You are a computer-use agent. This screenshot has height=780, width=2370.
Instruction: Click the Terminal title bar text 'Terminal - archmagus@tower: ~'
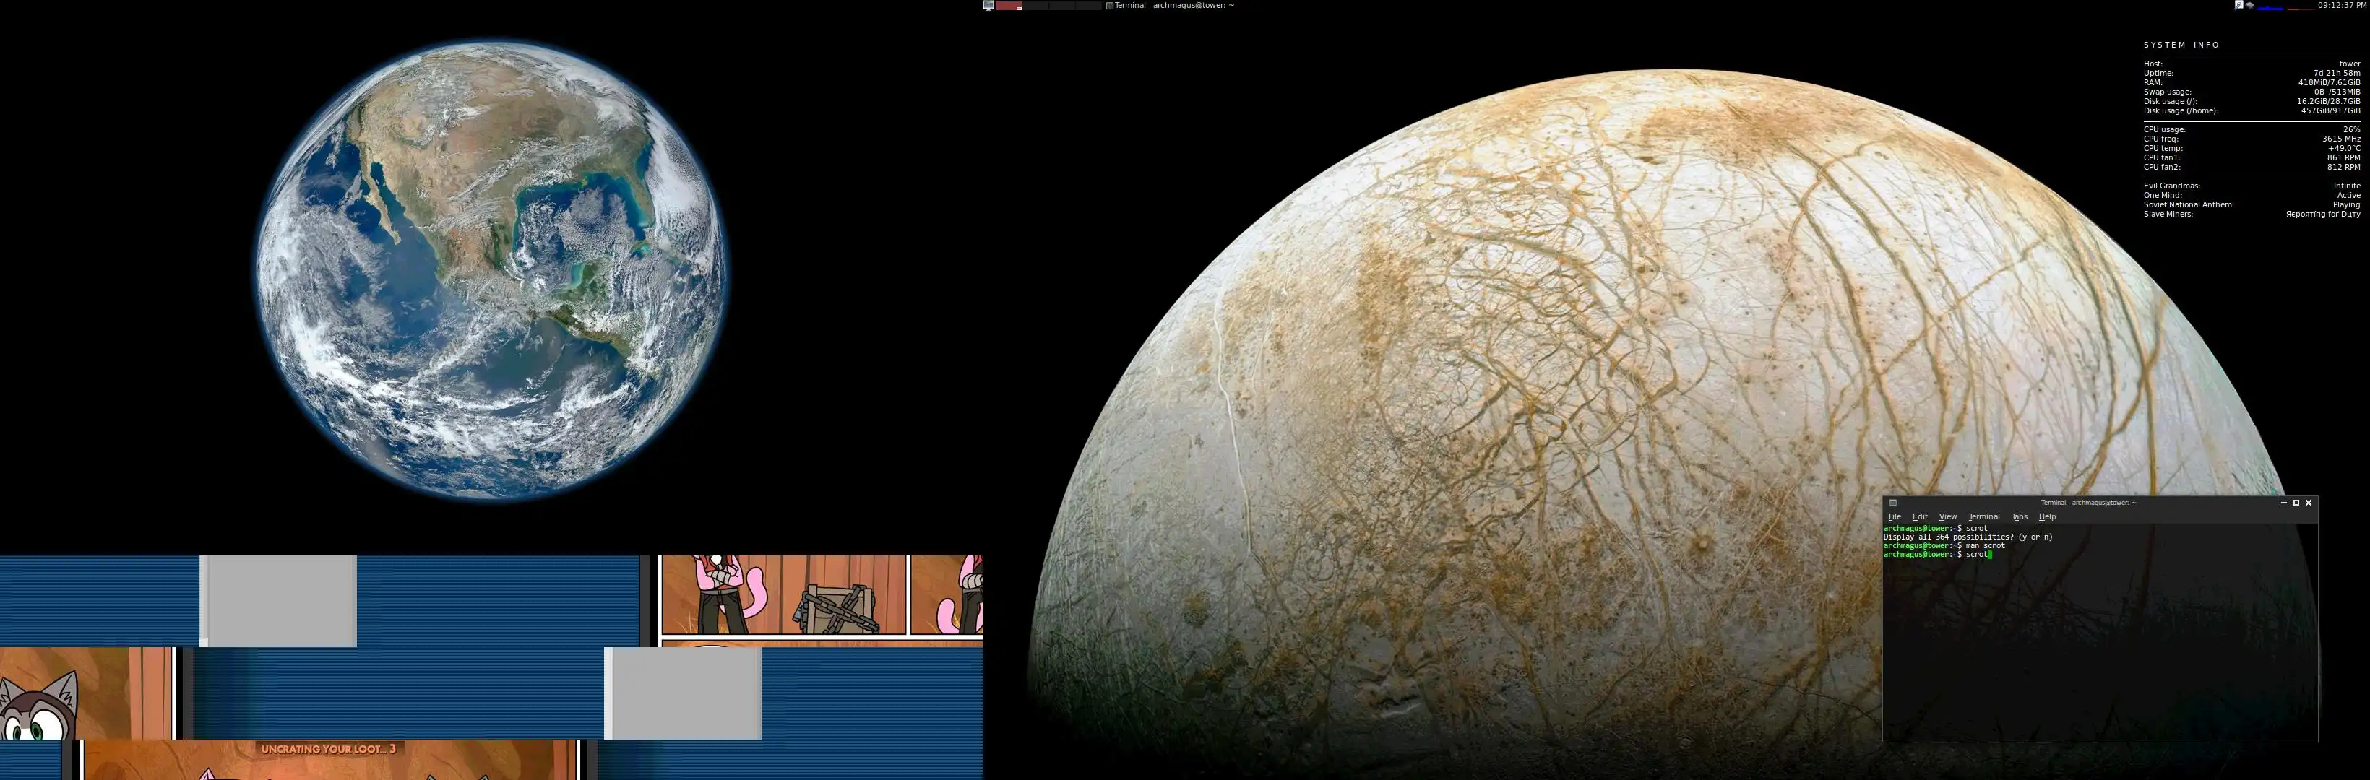[2088, 503]
